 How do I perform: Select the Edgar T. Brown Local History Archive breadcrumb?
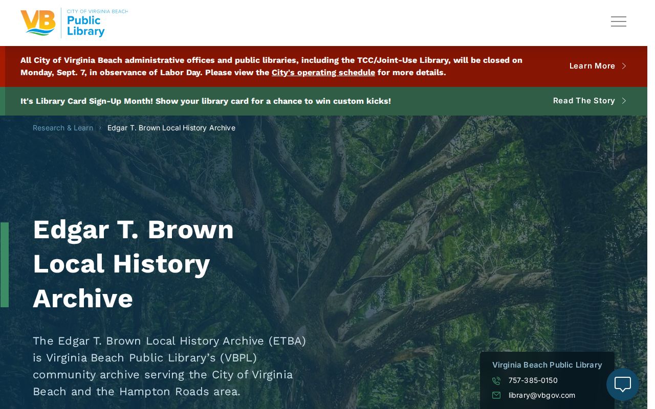(171, 128)
